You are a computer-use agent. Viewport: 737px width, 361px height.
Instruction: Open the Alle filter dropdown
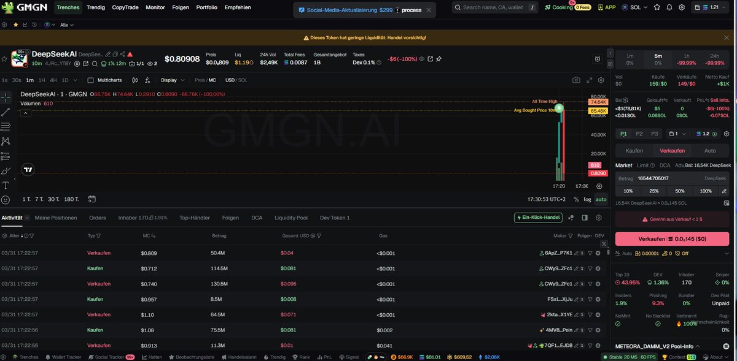coord(67,25)
